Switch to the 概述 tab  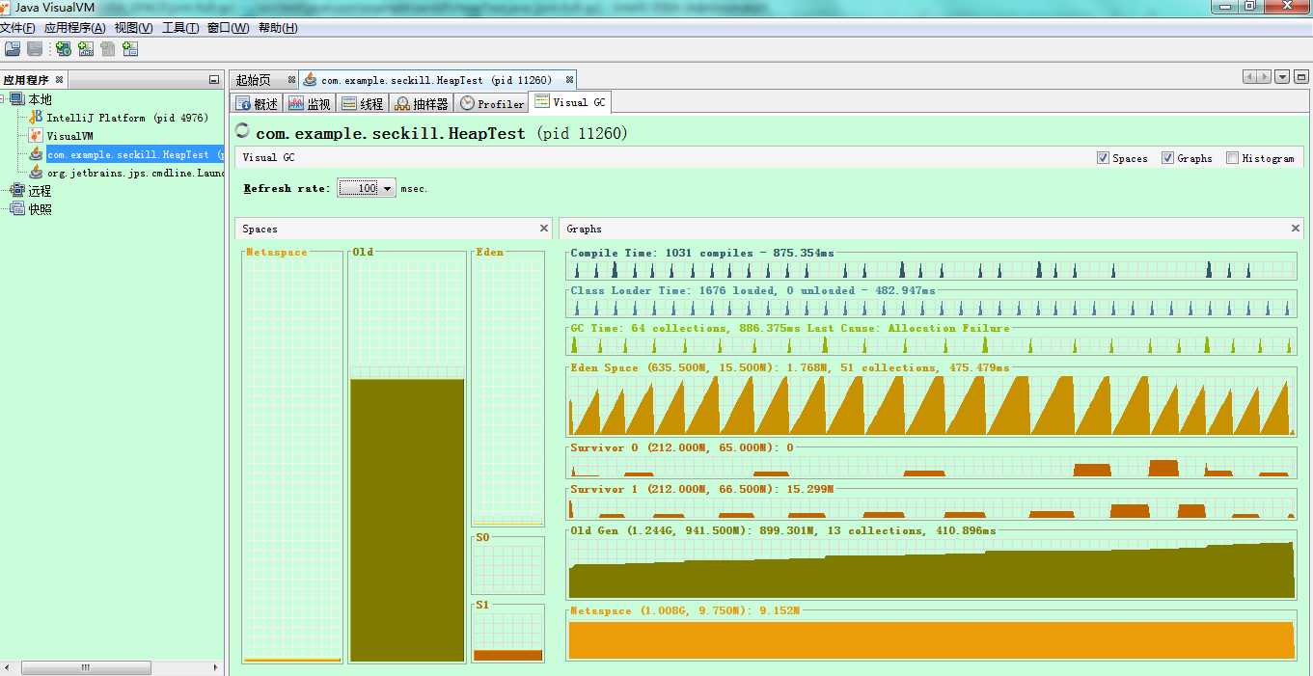point(257,103)
